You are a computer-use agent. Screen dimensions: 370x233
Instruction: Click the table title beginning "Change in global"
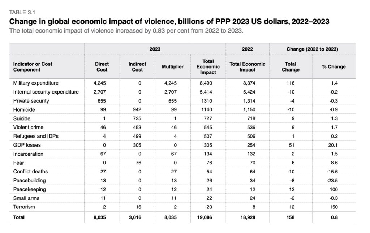tap(169, 21)
